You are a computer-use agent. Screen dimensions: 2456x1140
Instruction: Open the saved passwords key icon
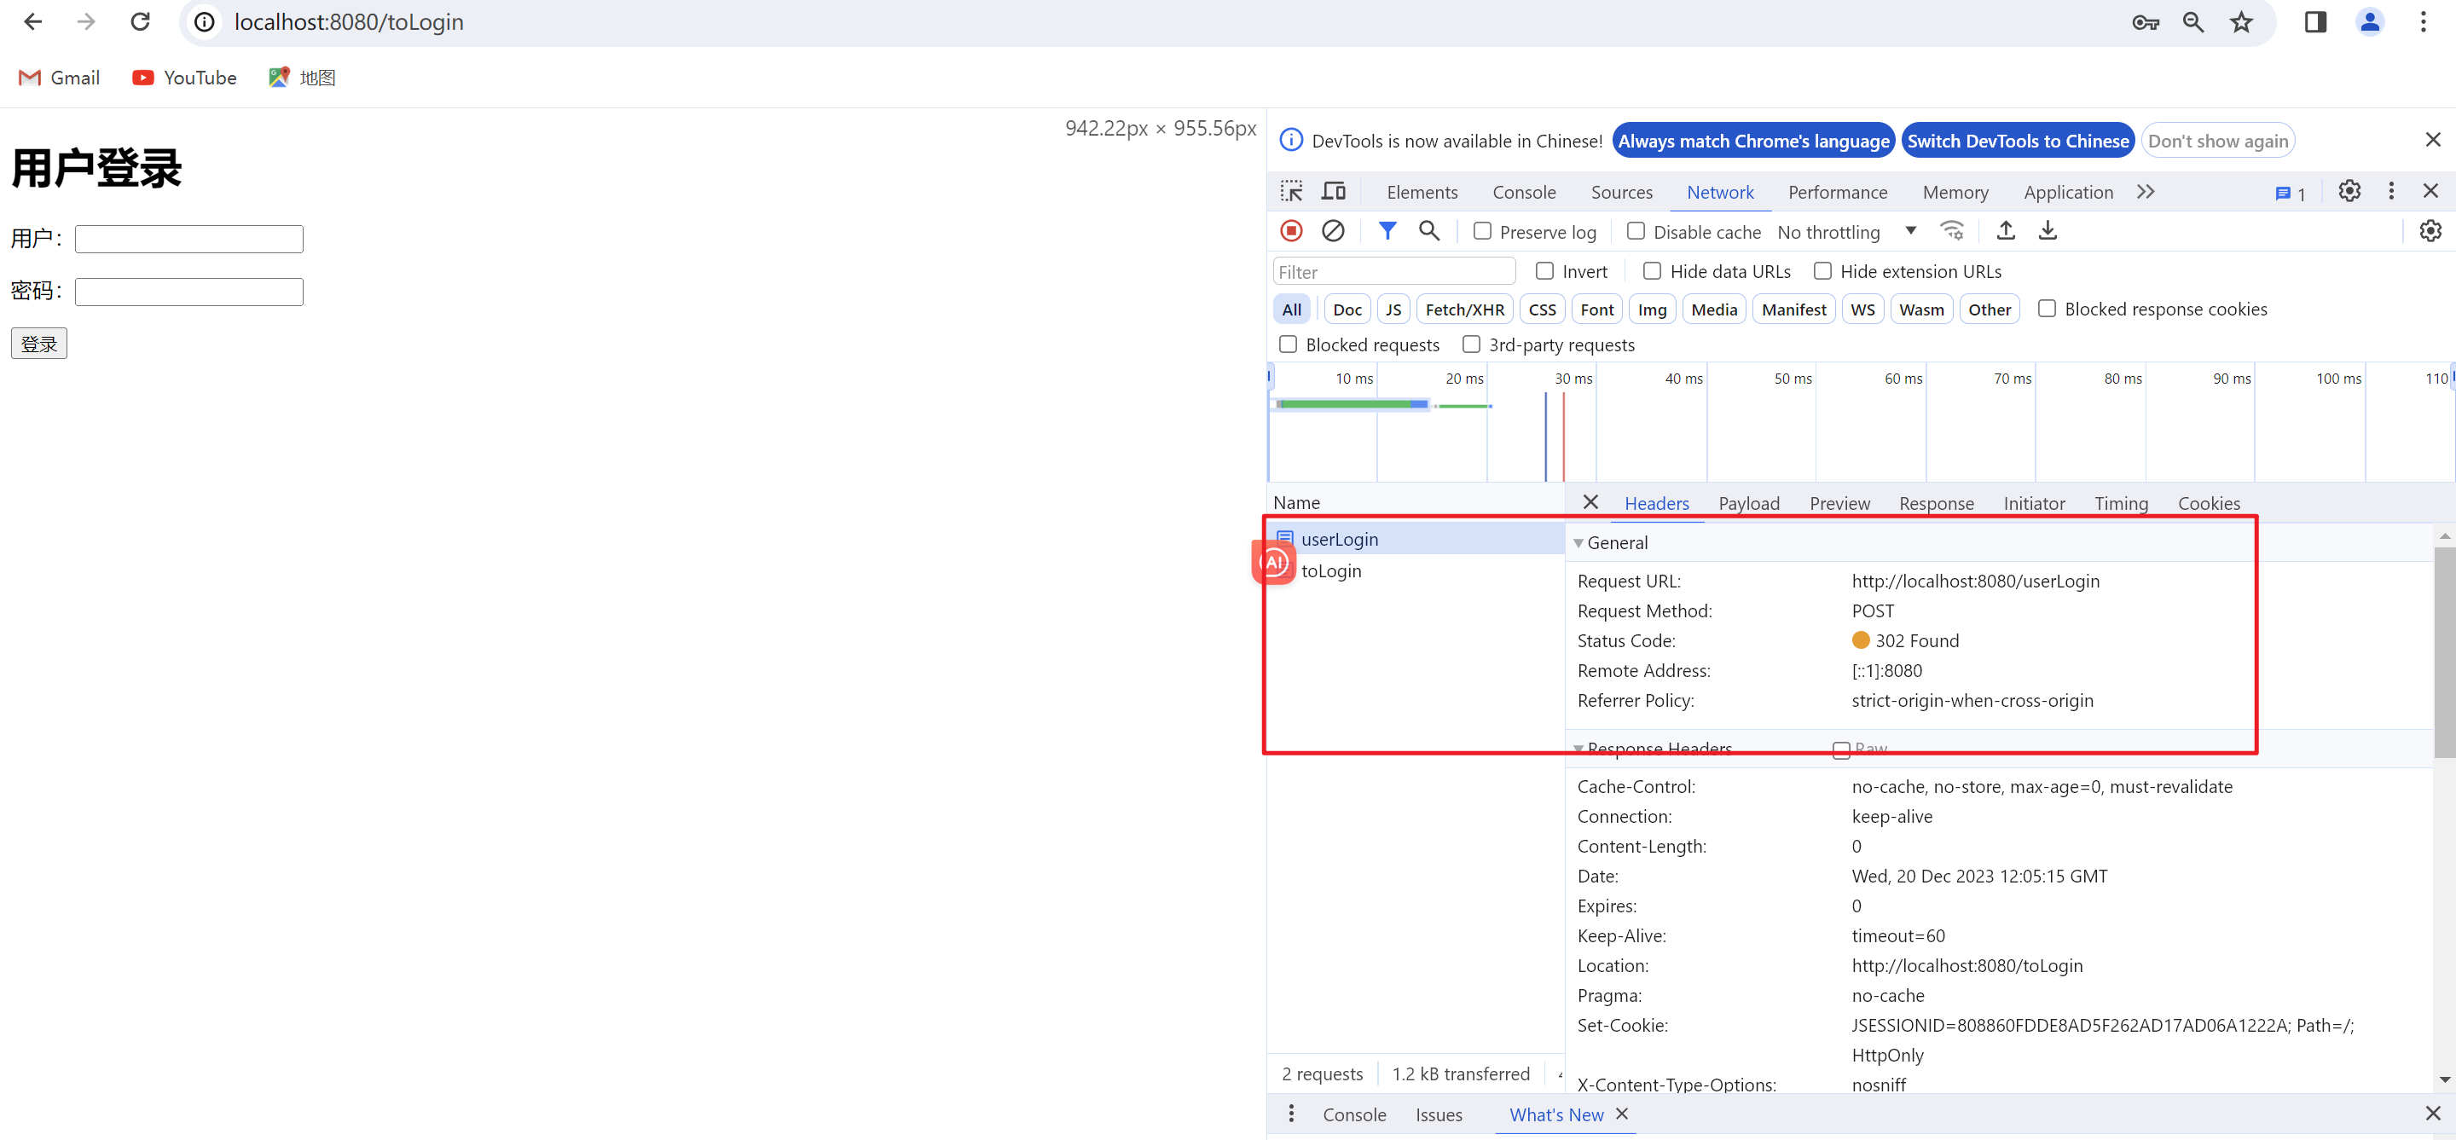click(2146, 22)
